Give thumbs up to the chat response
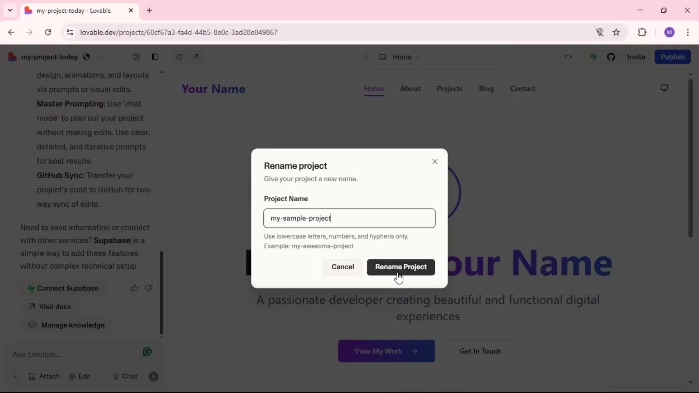 click(x=135, y=288)
